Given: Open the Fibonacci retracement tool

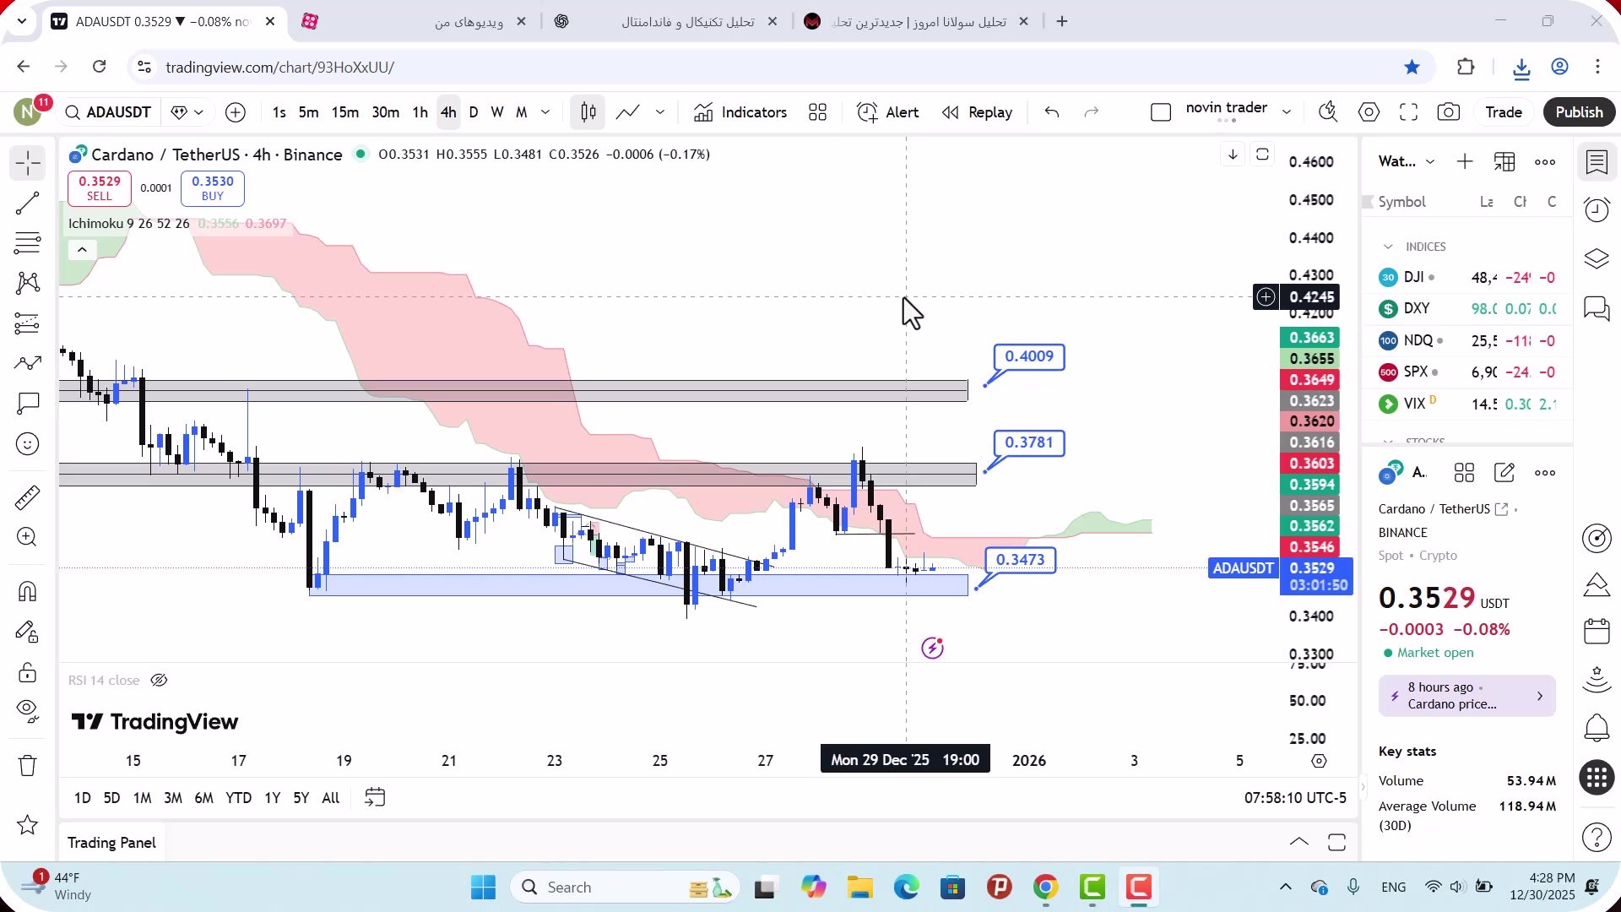Looking at the screenshot, I should point(28,243).
